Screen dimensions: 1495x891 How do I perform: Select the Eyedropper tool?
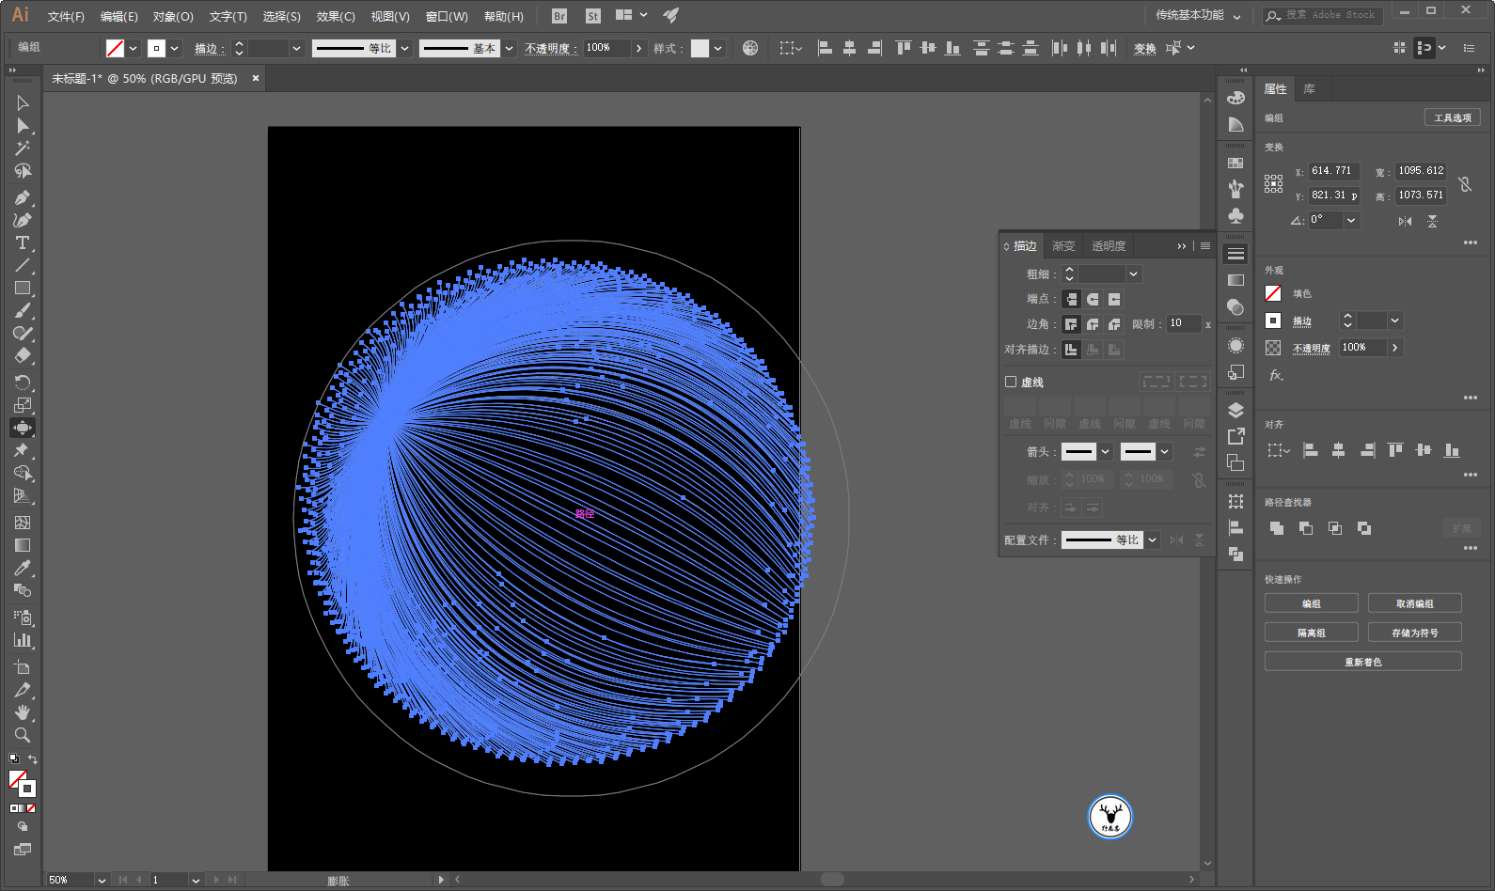(x=23, y=568)
